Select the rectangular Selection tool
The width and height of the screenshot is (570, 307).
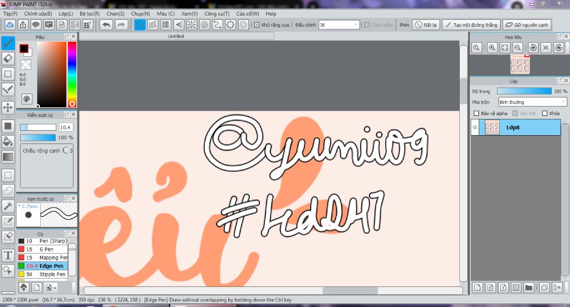point(8,175)
